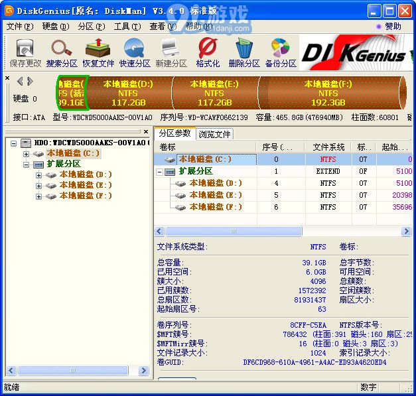
Task: Click drive icon of 本地磁盘(F:) table row
Action: click(x=180, y=208)
